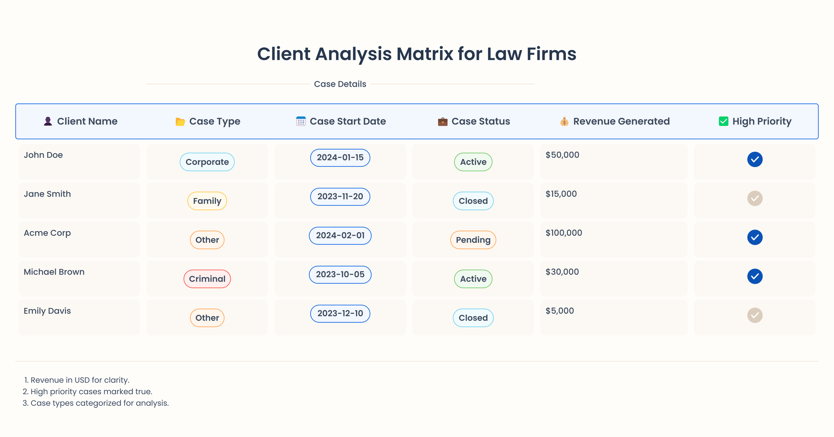Select the John Doe client name cell
834x437 pixels.
click(x=79, y=162)
